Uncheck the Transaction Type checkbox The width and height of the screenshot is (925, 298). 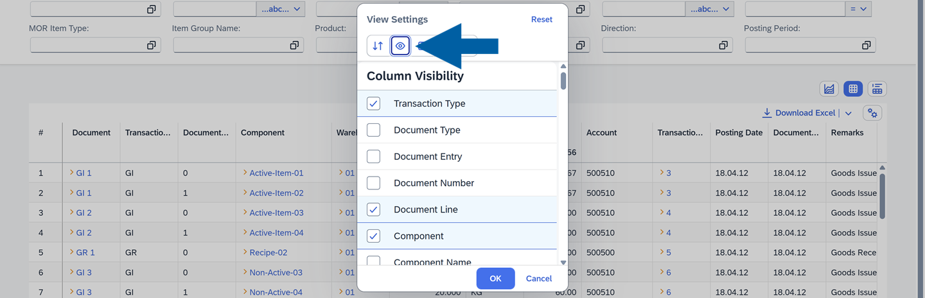(373, 103)
